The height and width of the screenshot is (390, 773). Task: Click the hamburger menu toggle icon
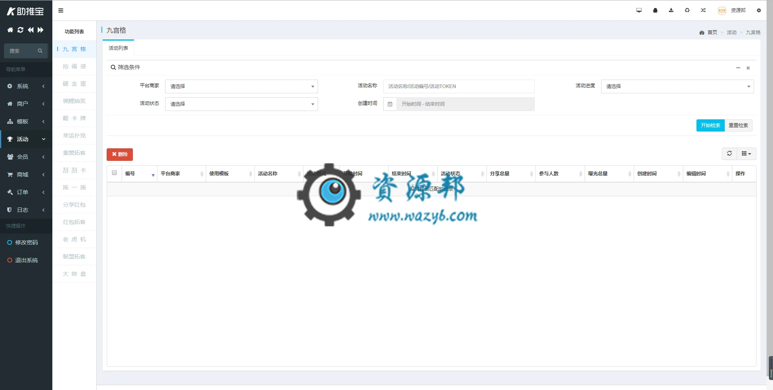pos(61,10)
